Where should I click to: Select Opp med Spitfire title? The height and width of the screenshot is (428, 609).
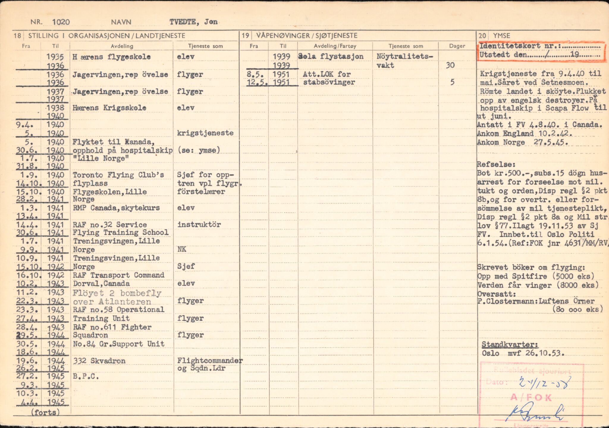pyautogui.click(x=512, y=276)
